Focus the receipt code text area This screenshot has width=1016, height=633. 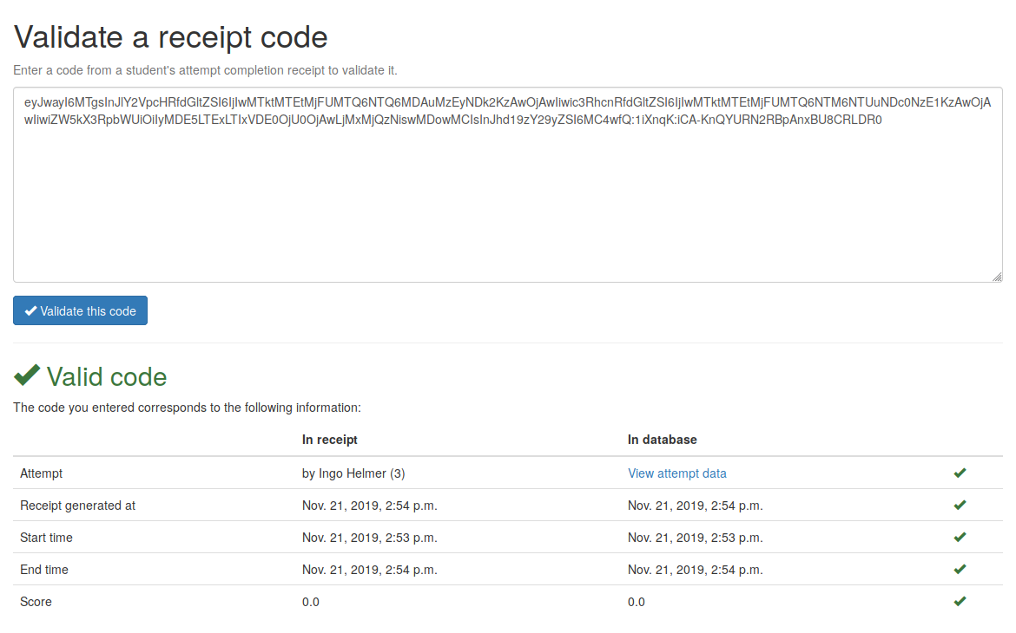tap(508, 185)
